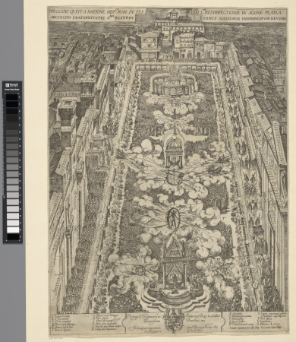Click the coat of arms at bottom center
The width and height of the screenshot is (296, 342).
point(174,322)
